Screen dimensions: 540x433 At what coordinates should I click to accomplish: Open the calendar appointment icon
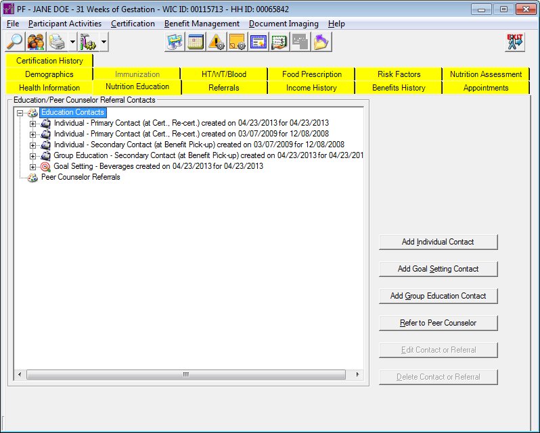click(x=196, y=42)
